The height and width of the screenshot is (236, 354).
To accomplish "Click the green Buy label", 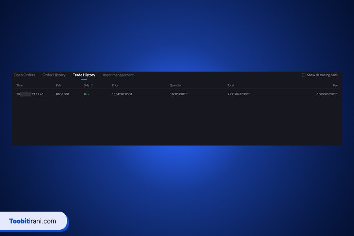I will [x=86, y=94].
